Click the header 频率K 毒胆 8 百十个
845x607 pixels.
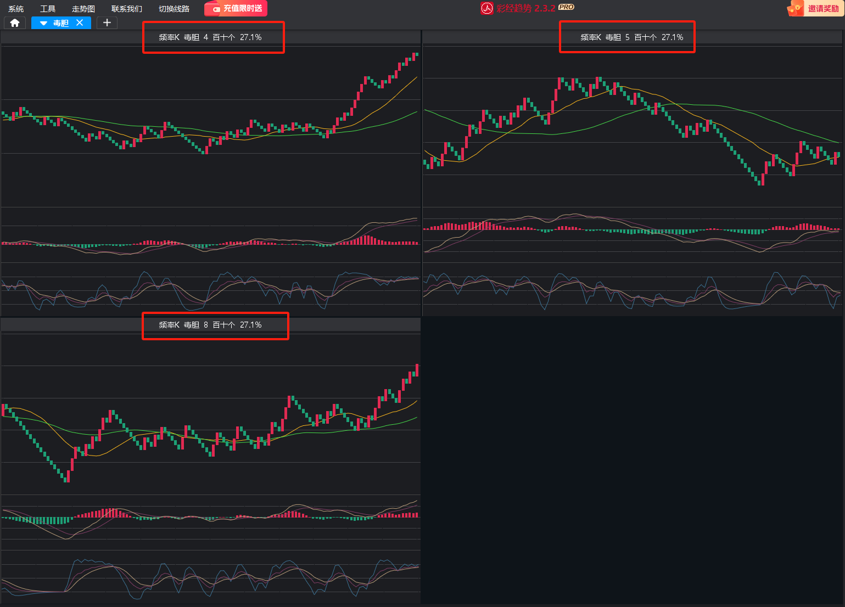[210, 325]
